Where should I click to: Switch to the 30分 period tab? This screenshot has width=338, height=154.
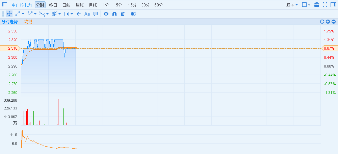click(145, 5)
